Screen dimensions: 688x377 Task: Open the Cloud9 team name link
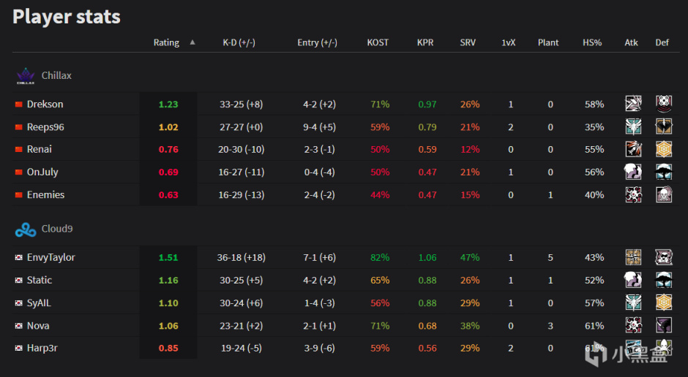coord(57,229)
